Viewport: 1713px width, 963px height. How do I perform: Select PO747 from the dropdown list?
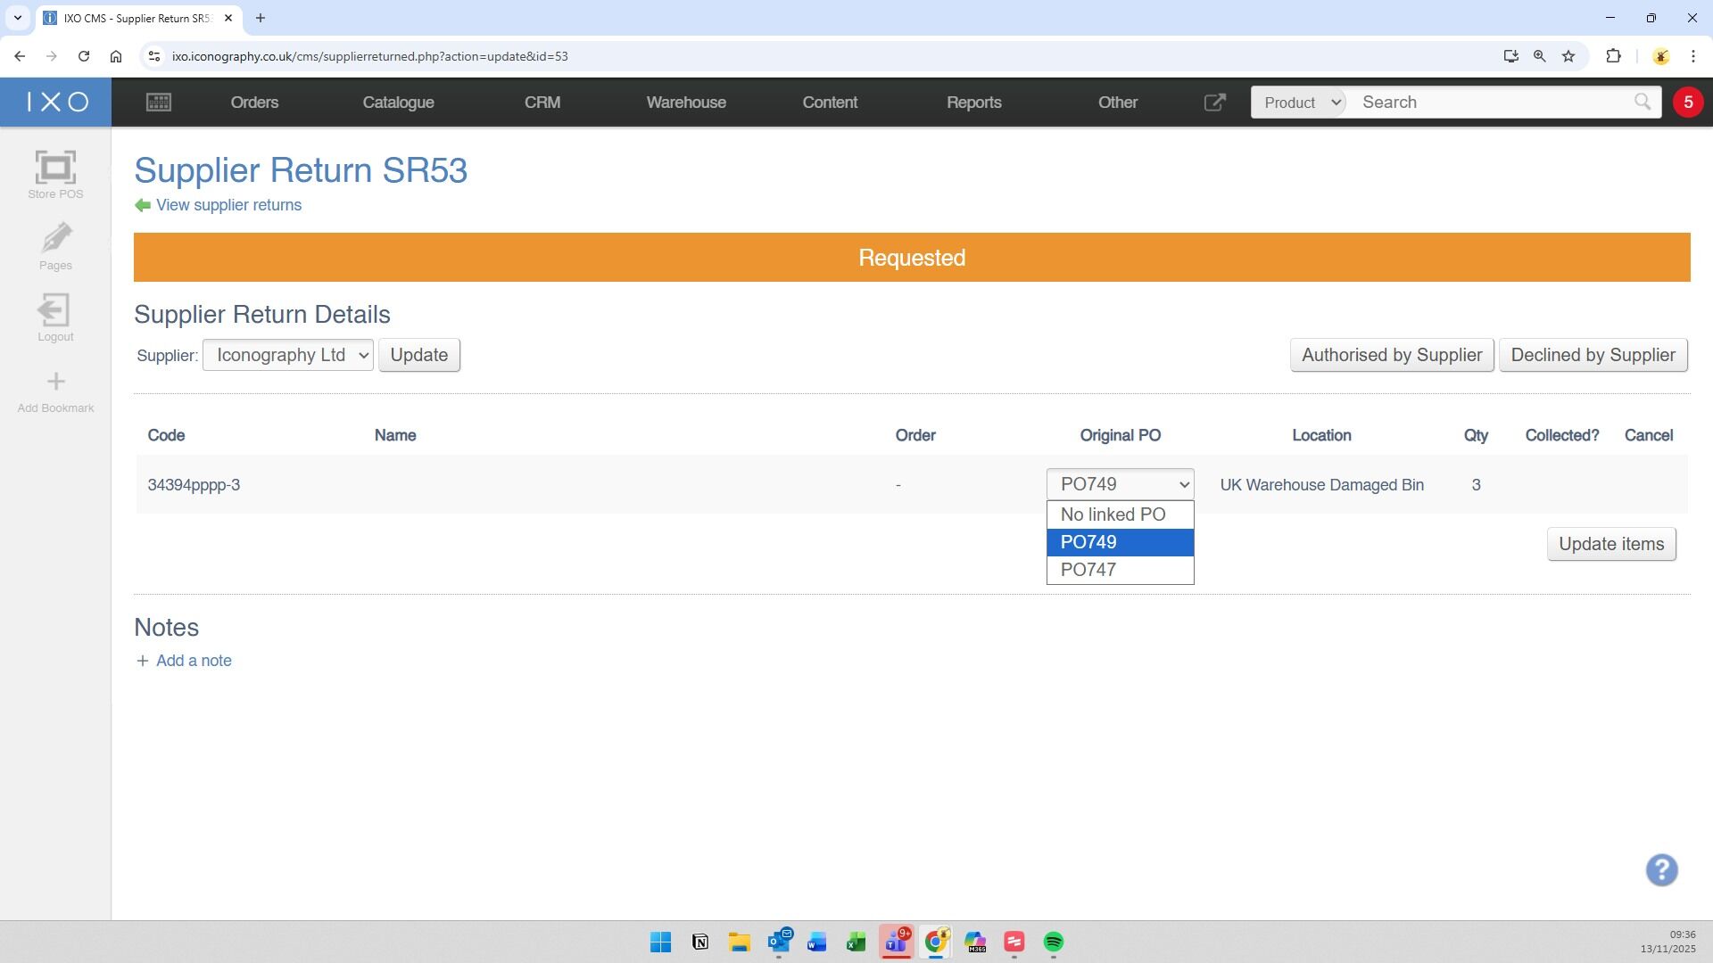click(1088, 570)
